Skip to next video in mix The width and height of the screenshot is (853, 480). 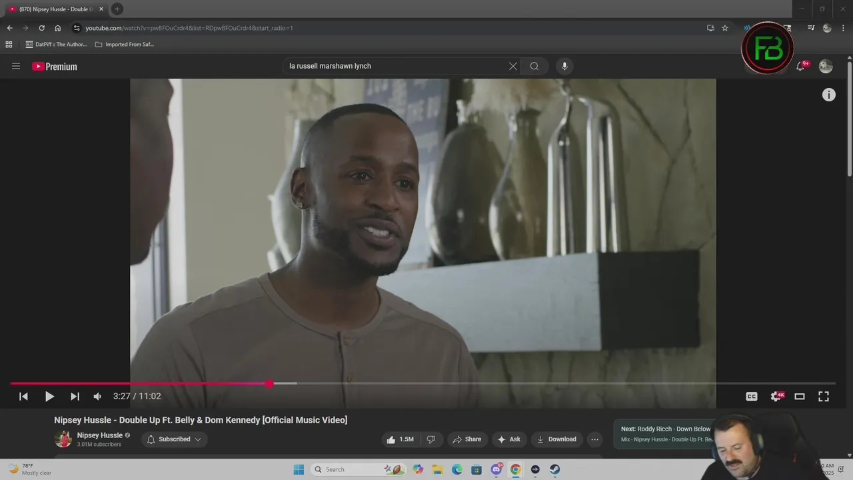coord(75,396)
